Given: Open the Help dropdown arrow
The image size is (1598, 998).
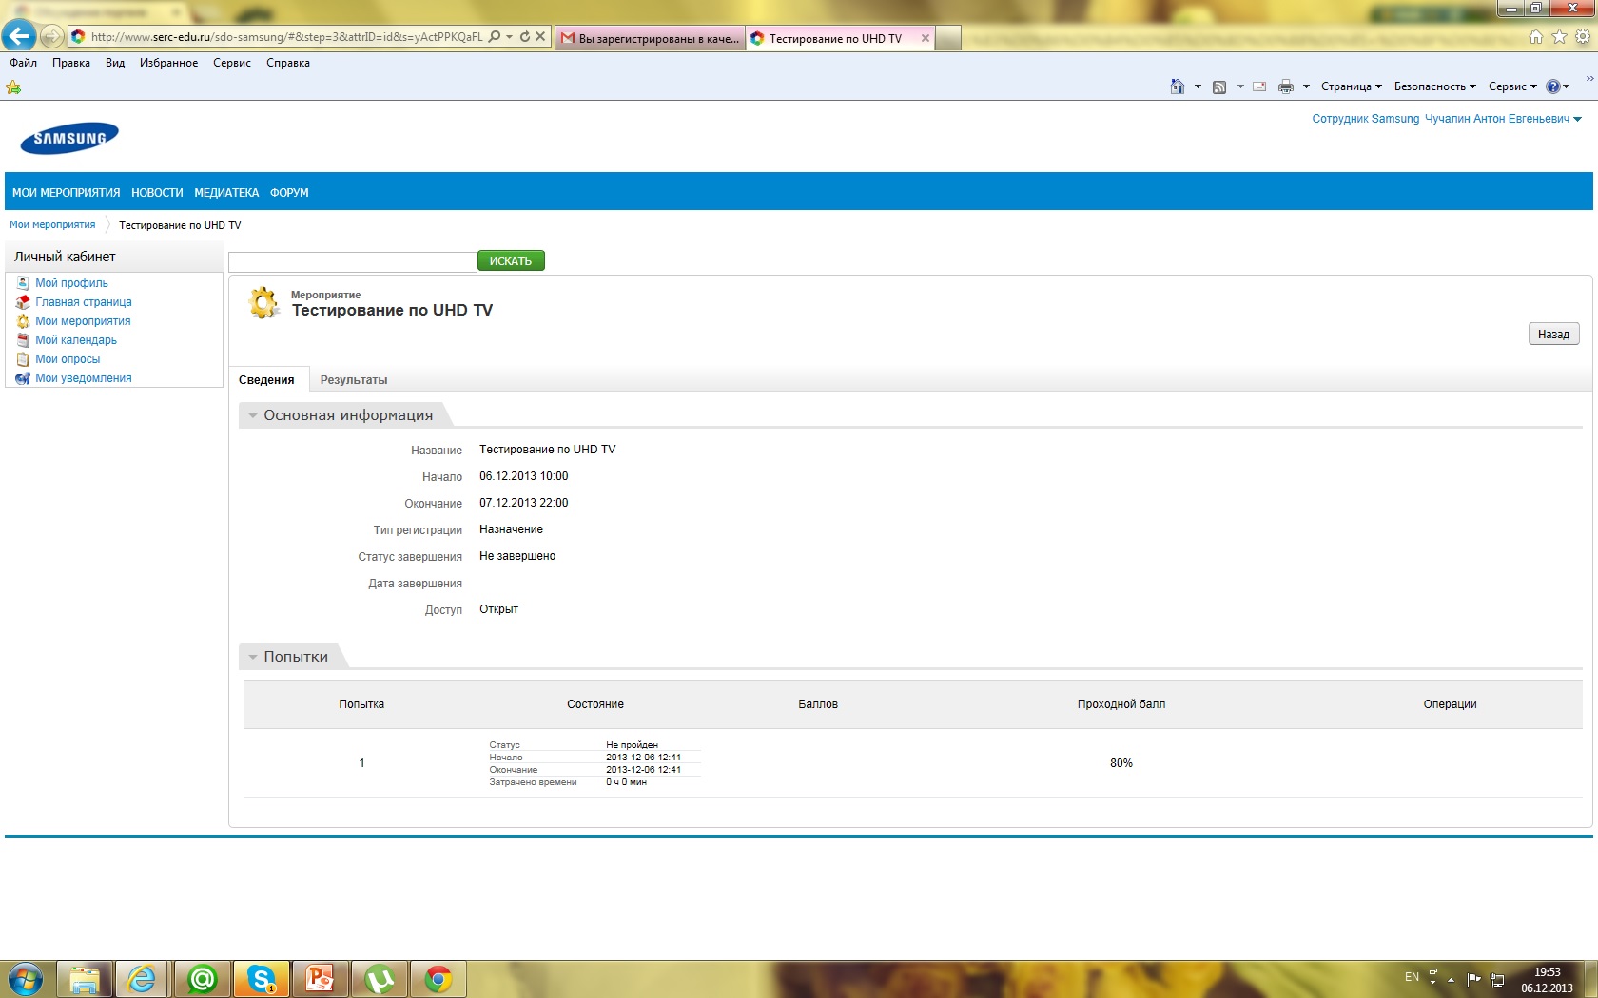Looking at the screenshot, I should point(1567,86).
